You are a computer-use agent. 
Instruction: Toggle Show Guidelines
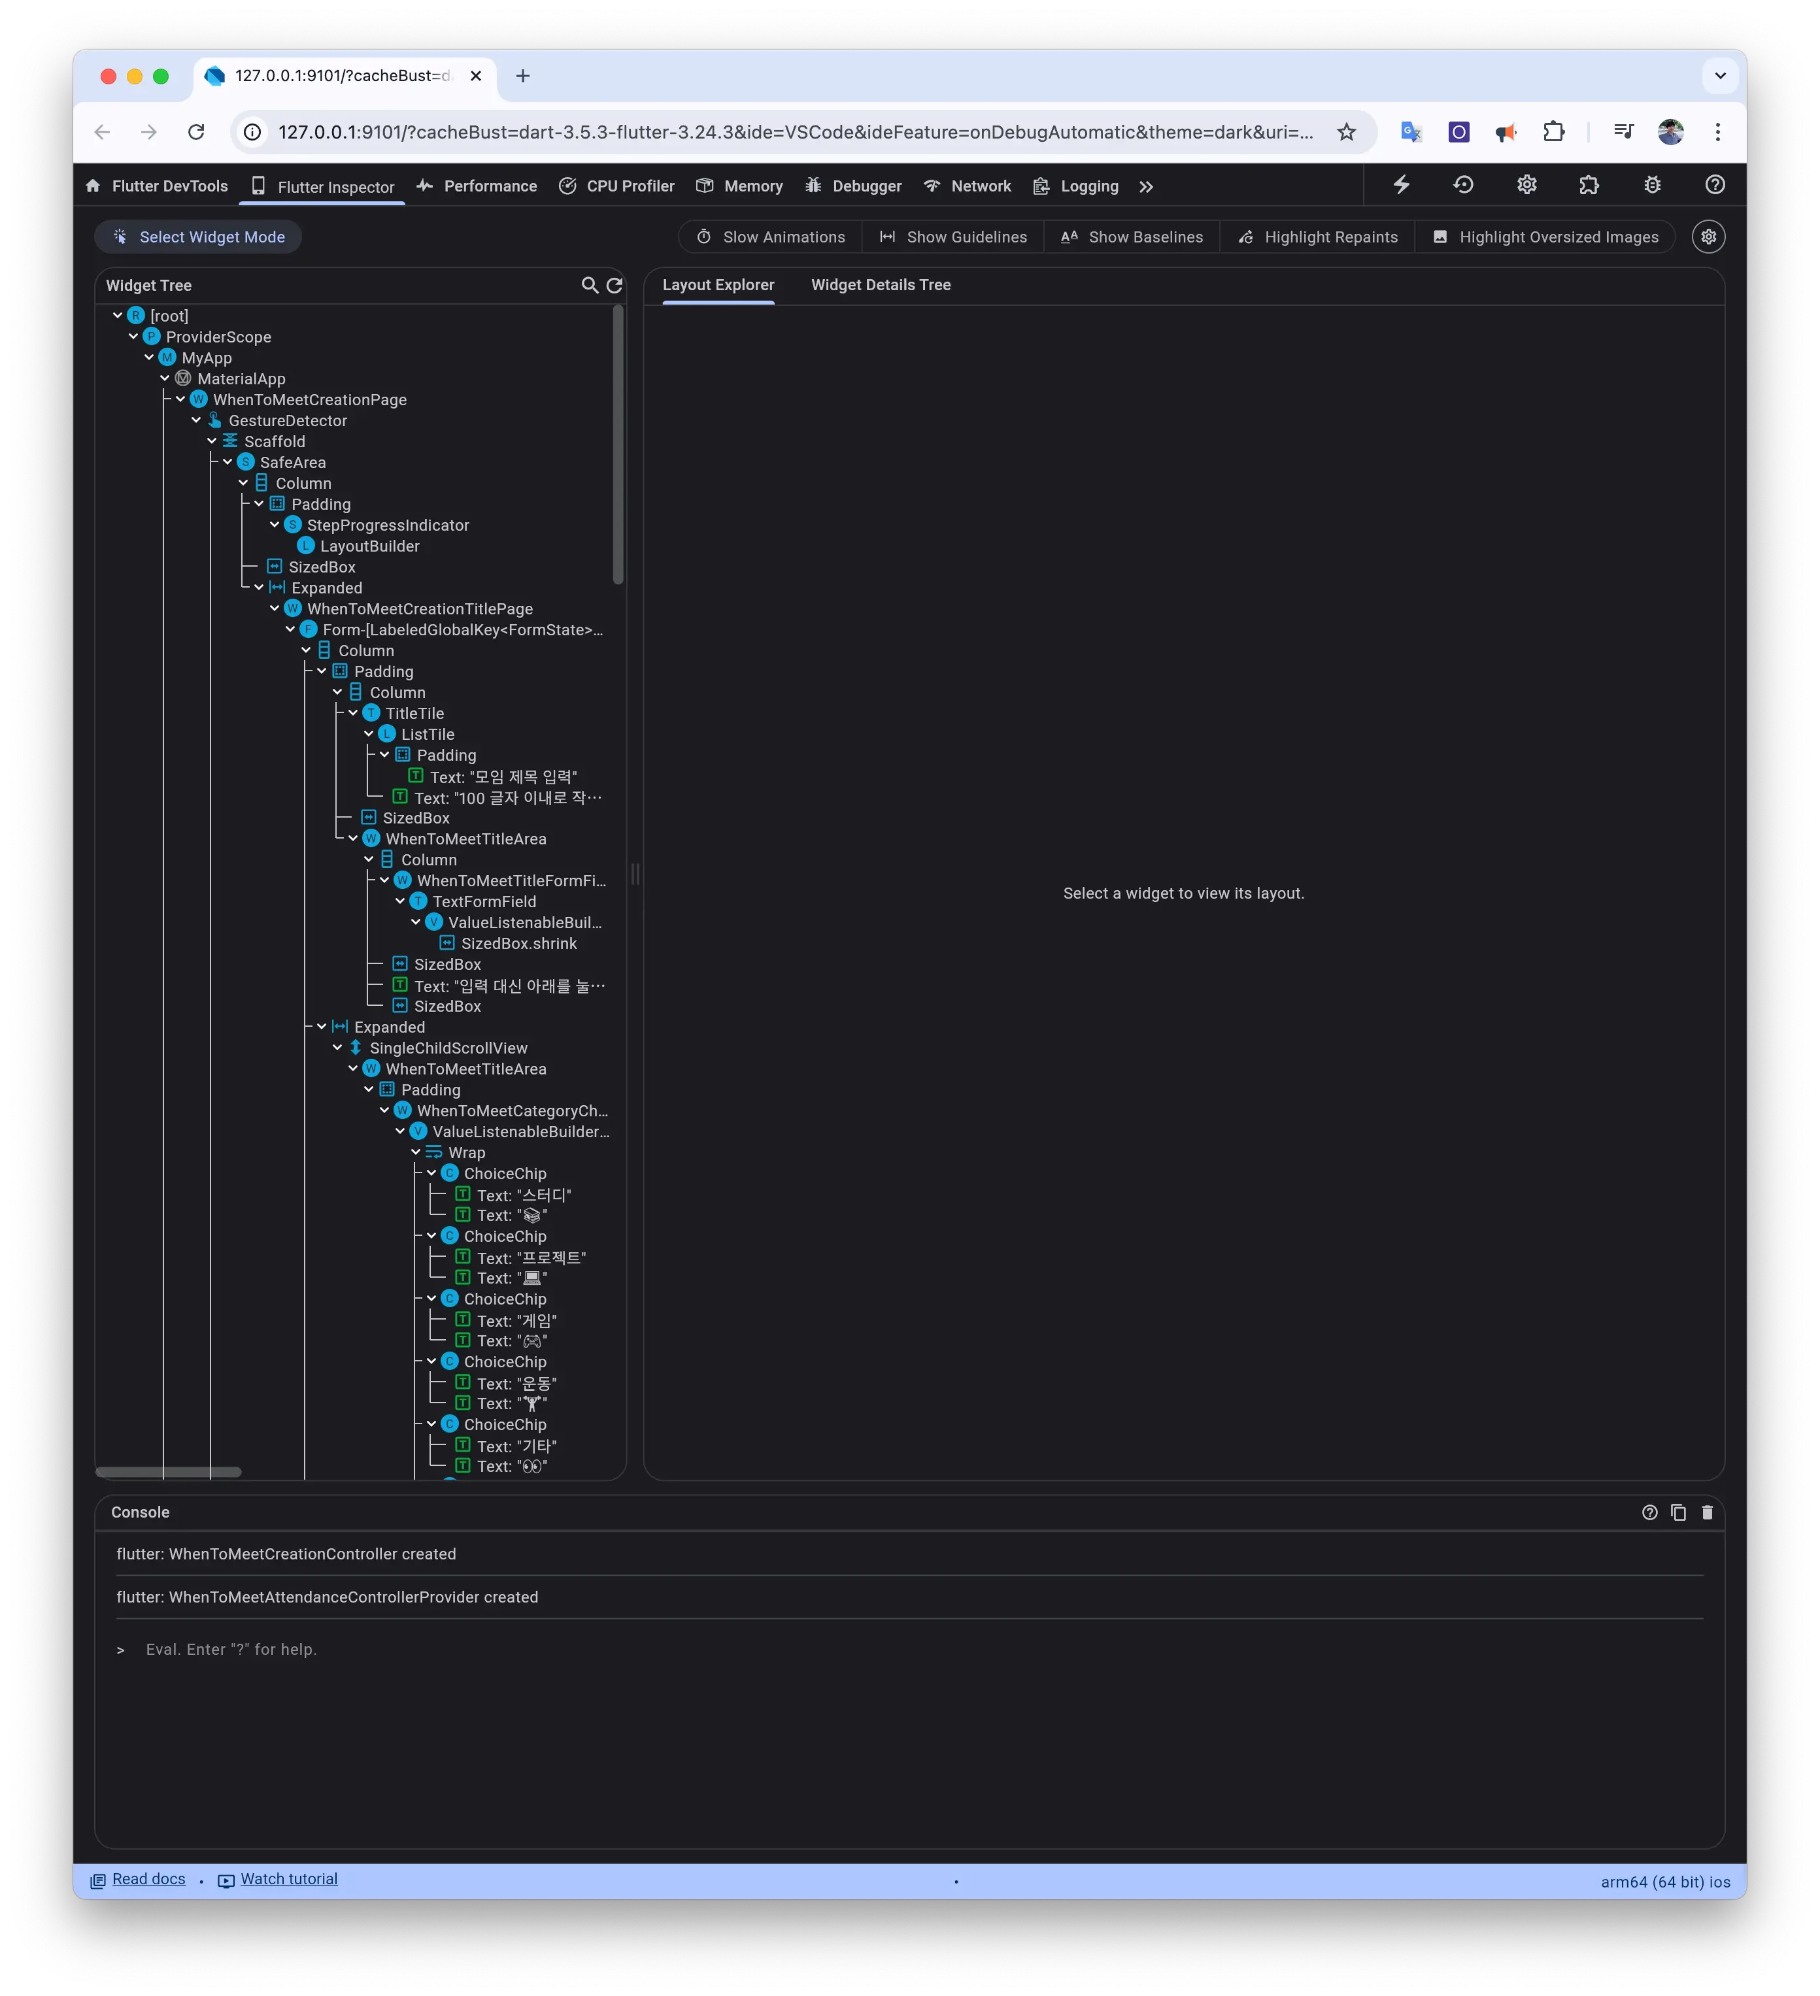point(954,237)
